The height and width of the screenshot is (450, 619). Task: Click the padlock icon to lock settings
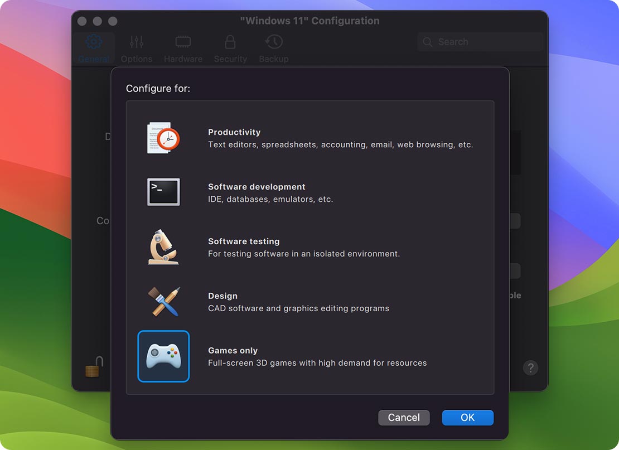pyautogui.click(x=93, y=367)
